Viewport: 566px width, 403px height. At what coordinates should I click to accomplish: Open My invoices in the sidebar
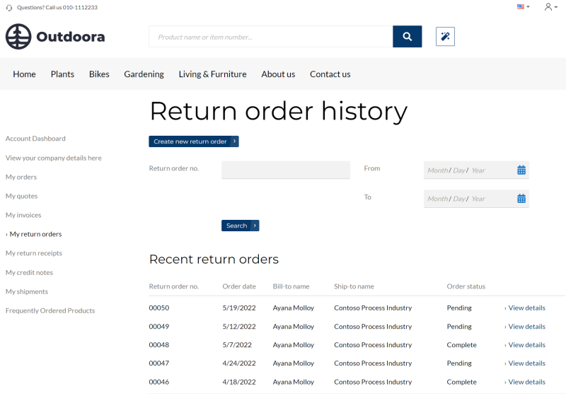pos(23,215)
